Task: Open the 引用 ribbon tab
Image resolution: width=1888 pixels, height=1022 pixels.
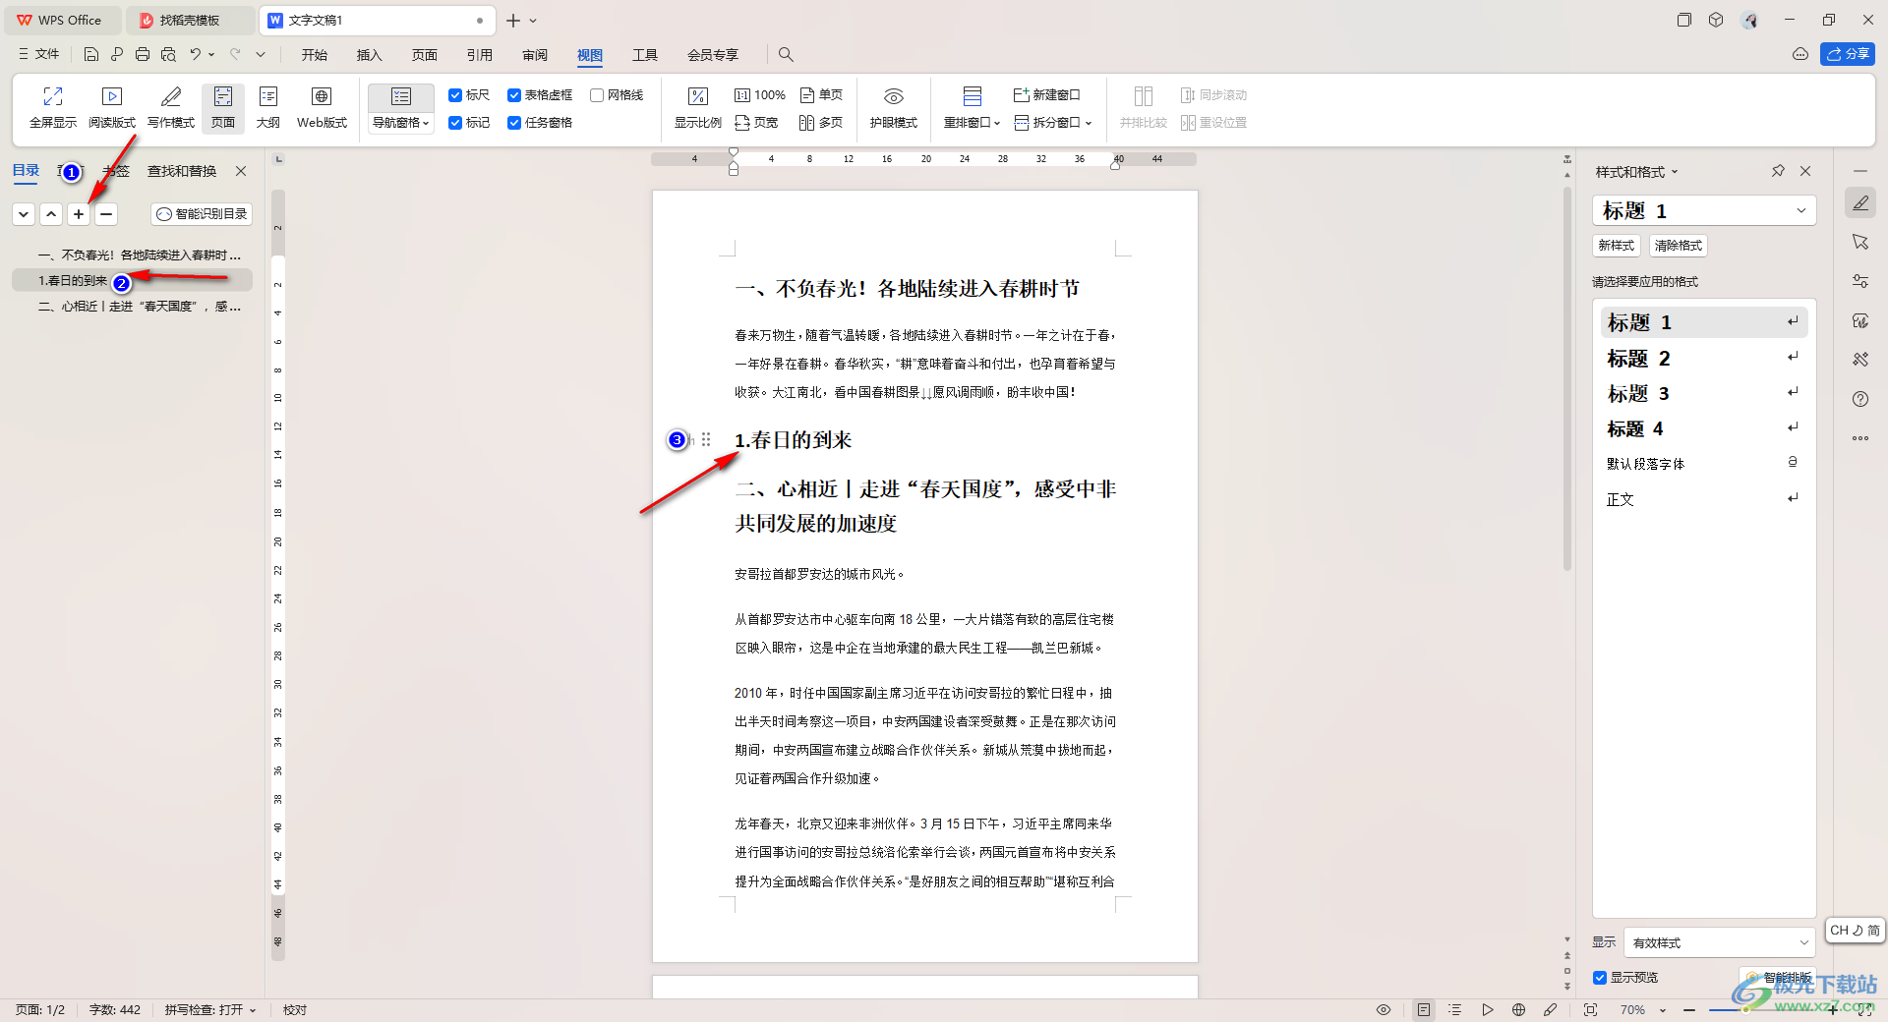Action: tap(479, 55)
